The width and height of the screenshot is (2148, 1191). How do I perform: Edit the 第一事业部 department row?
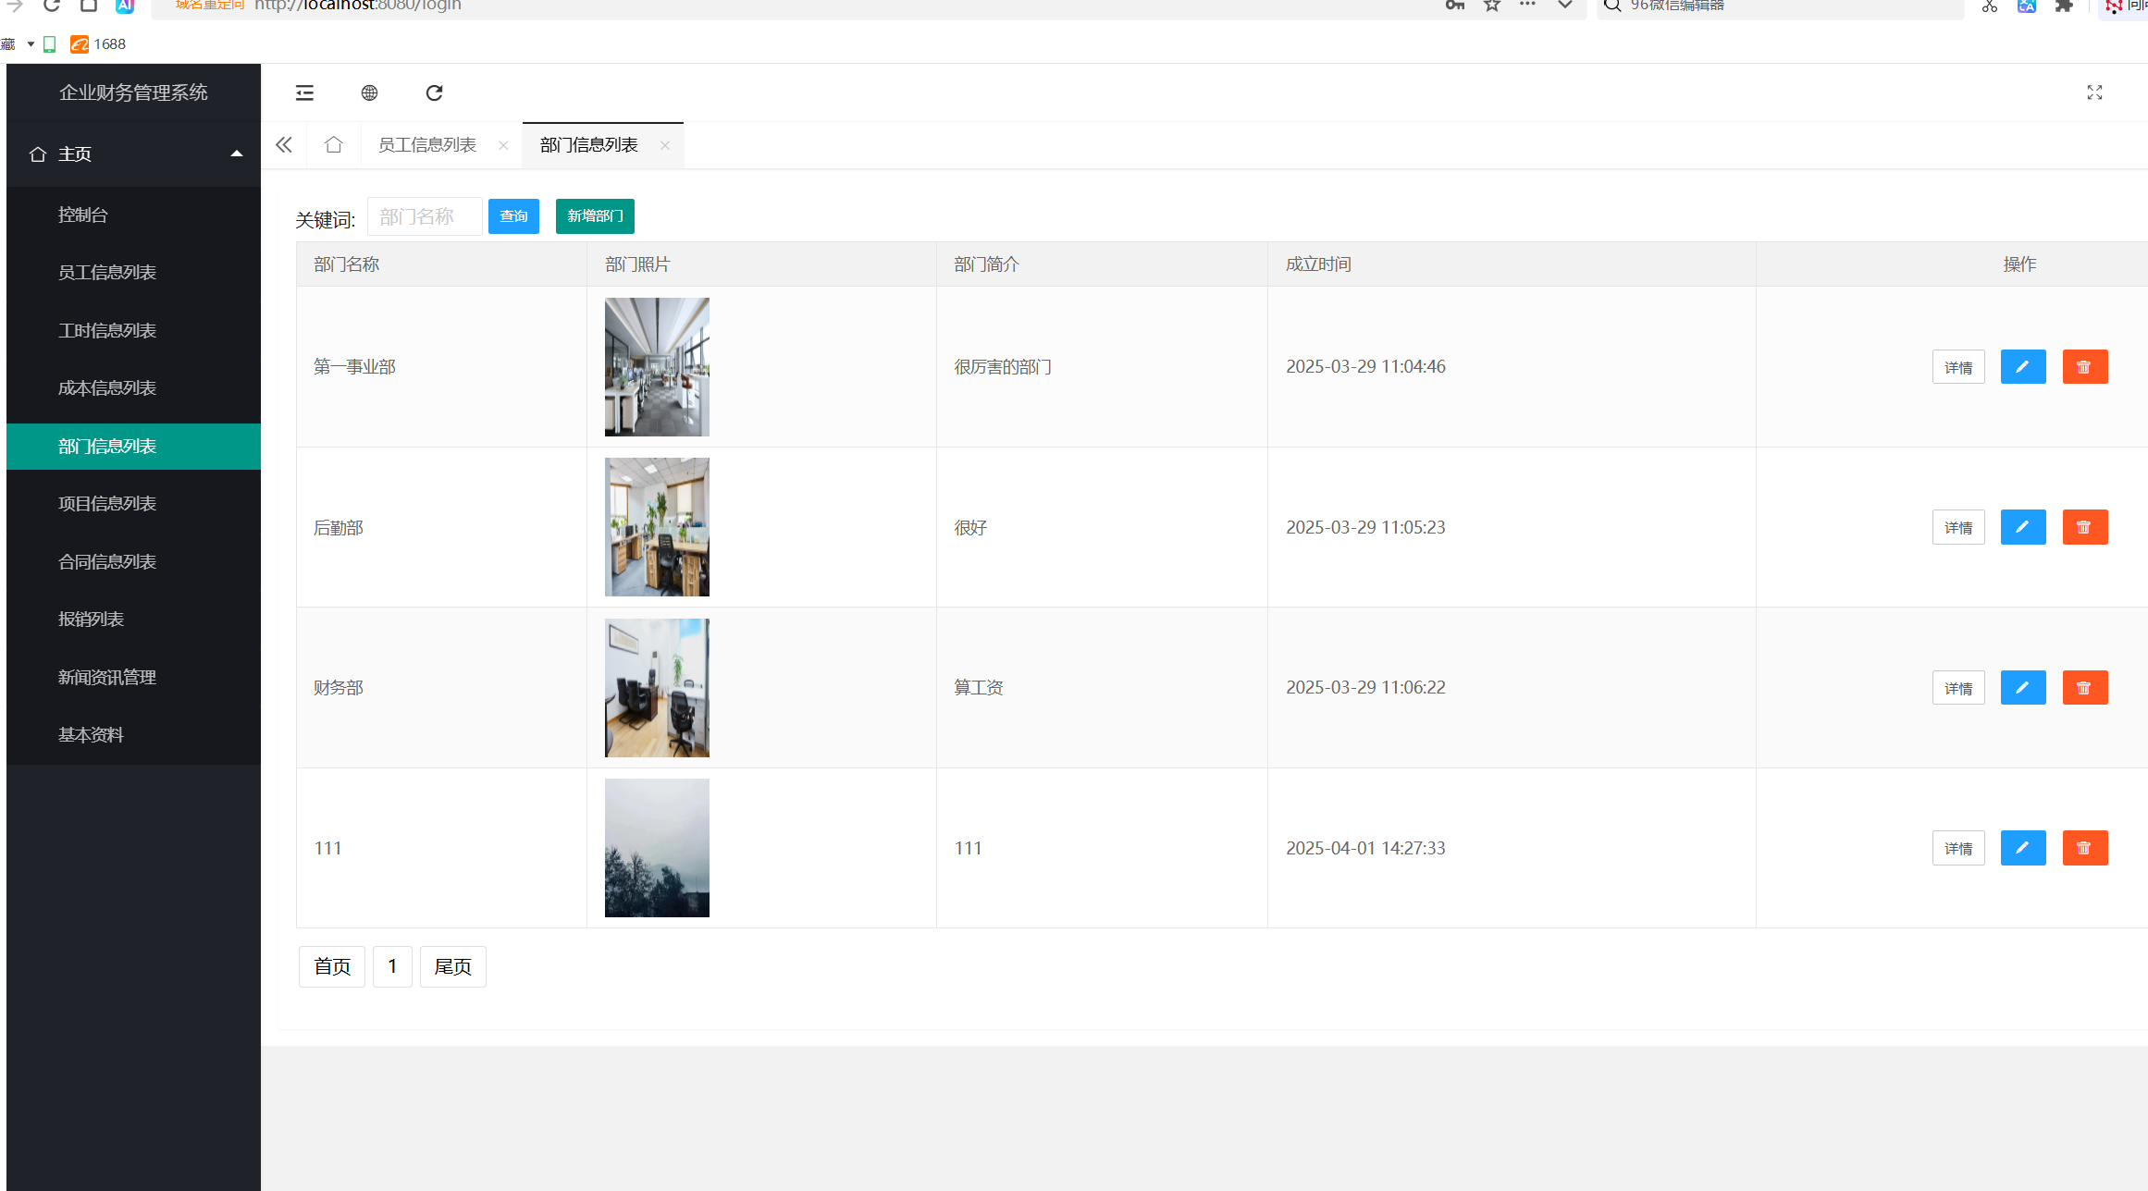point(2022,367)
